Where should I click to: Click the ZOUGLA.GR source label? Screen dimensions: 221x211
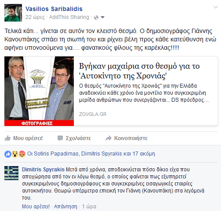(x=93, y=114)
